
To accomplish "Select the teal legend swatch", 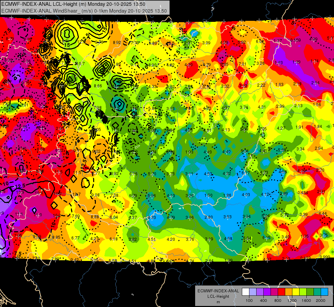I will [x=317, y=292].
